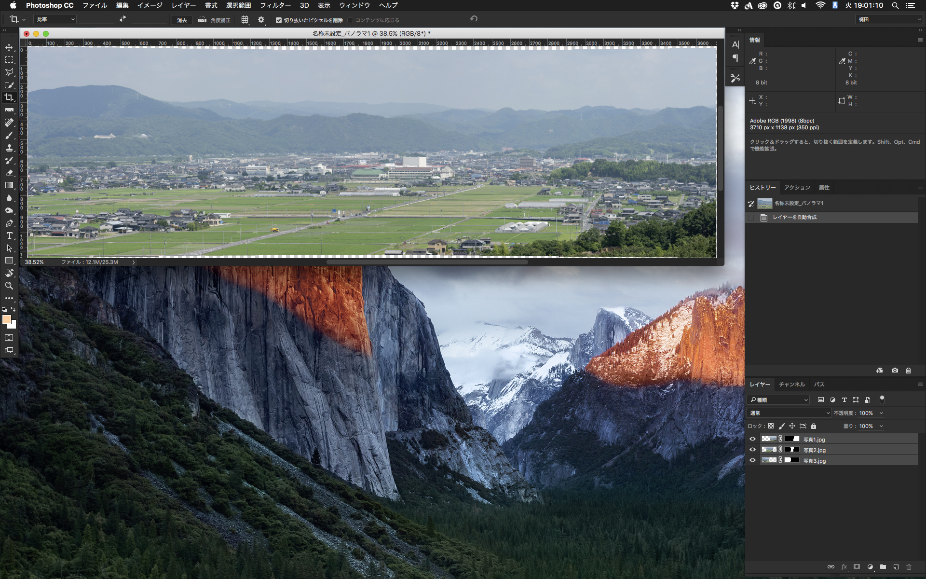Toggle lock transparent pixels
The image size is (926, 579).
(771, 426)
